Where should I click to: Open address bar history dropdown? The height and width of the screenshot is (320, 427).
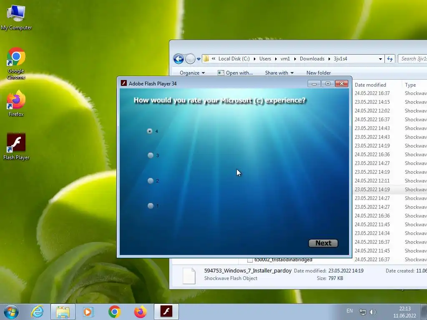tap(380, 59)
